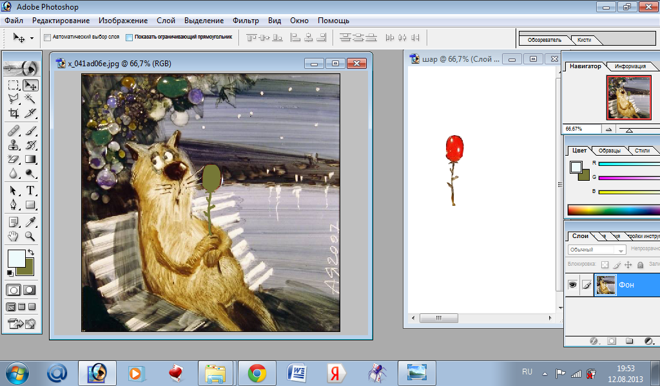Toggle visibility eye of Фон layer
660x386 pixels.
click(x=572, y=285)
